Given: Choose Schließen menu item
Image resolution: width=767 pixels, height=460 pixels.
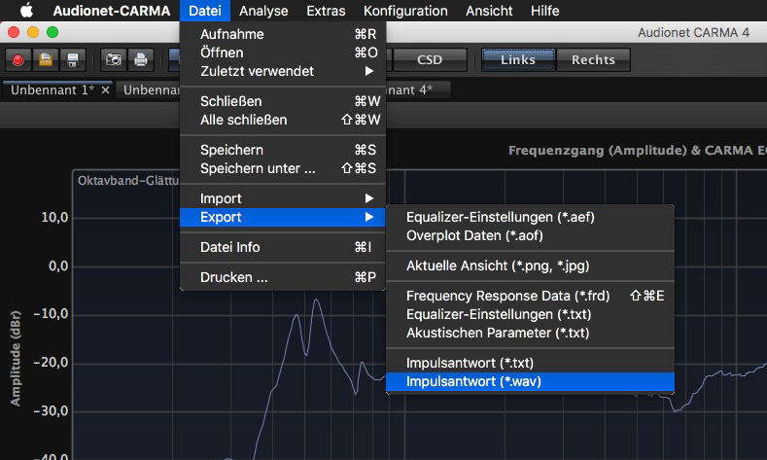Looking at the screenshot, I should pos(283,101).
